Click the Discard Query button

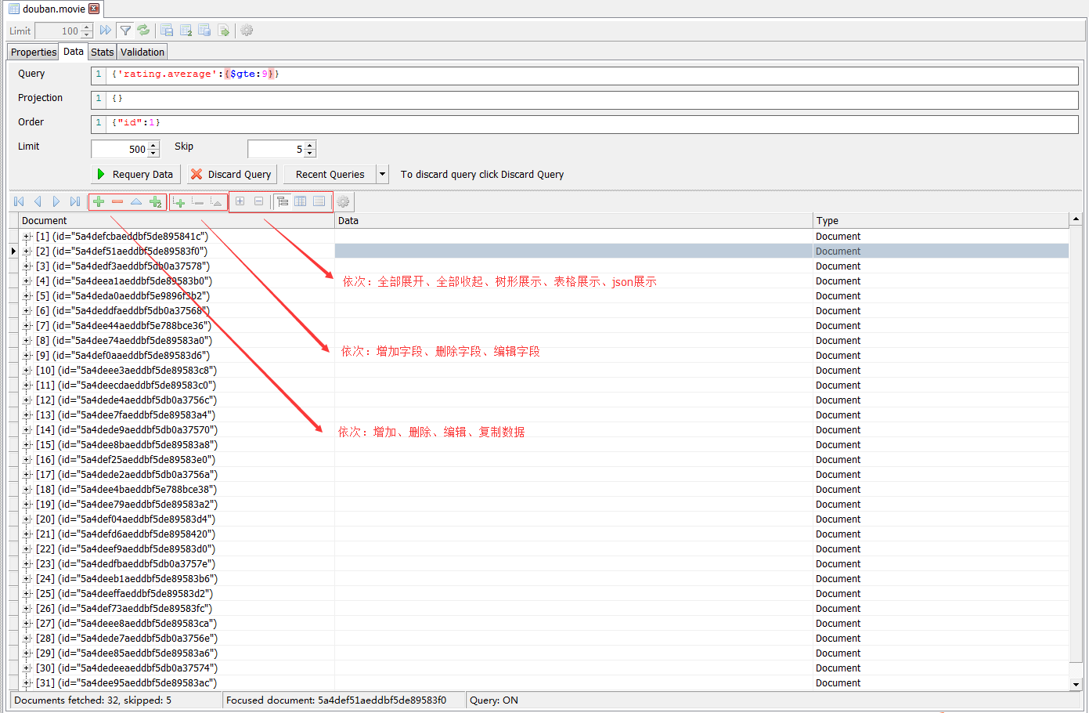coord(232,174)
